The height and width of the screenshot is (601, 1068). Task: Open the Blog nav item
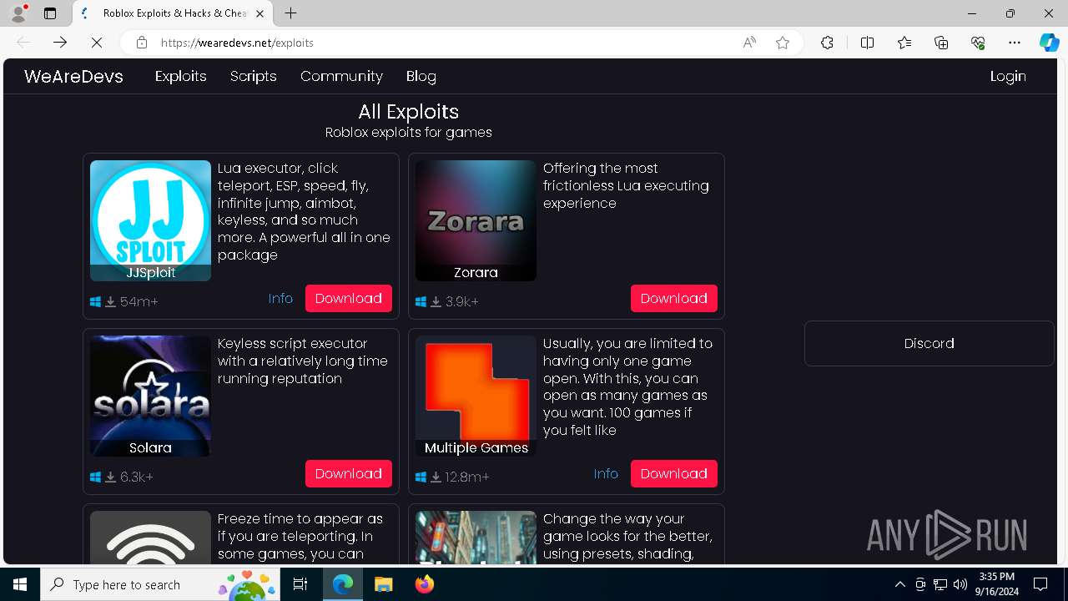421,76
